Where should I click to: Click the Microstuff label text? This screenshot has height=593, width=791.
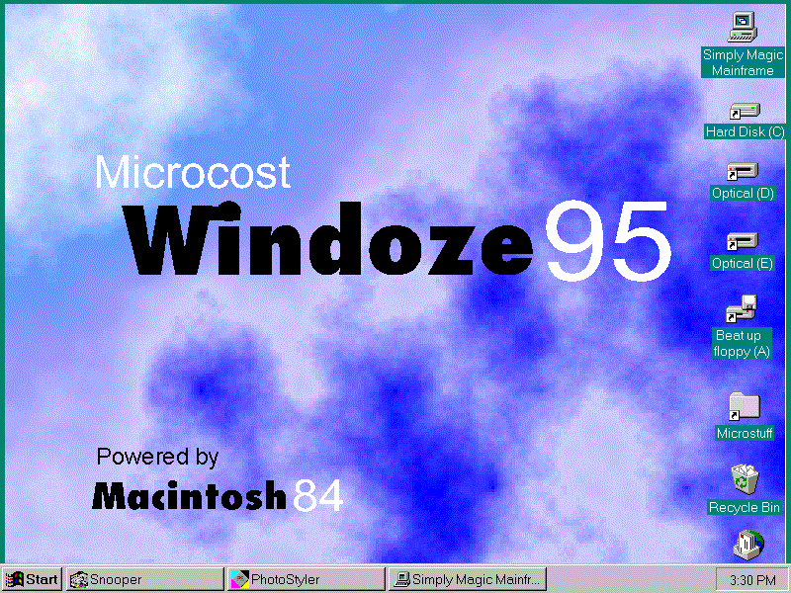tap(745, 433)
